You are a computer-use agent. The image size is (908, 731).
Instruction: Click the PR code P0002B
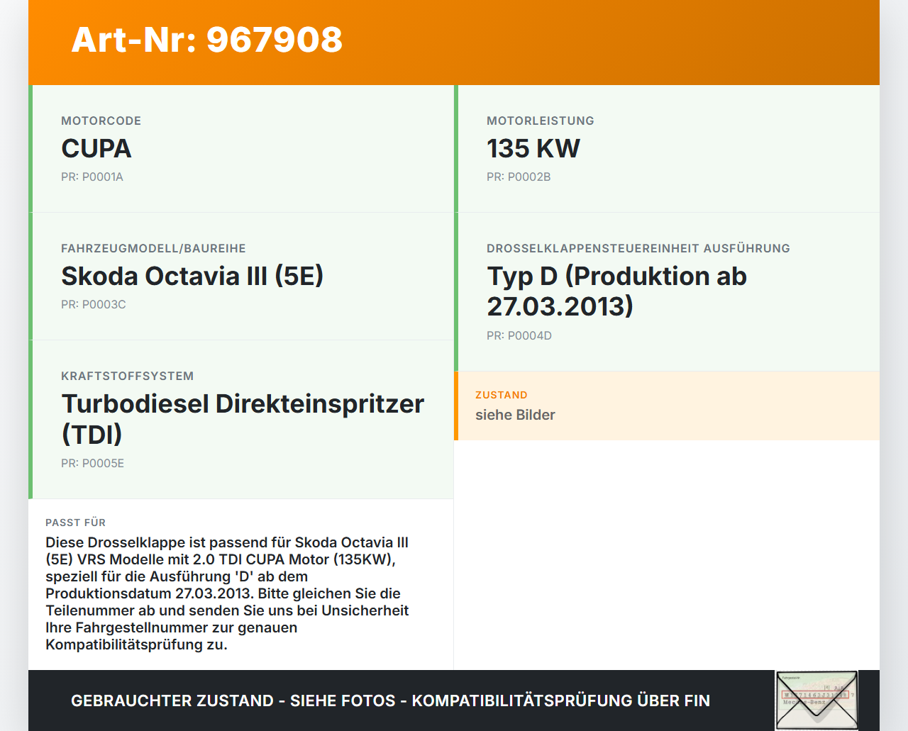tap(519, 177)
